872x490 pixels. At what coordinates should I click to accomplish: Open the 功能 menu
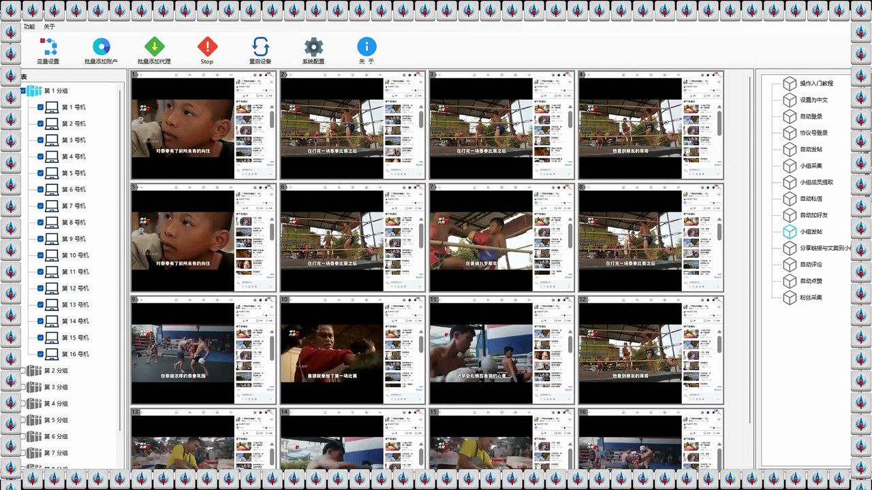pos(29,27)
